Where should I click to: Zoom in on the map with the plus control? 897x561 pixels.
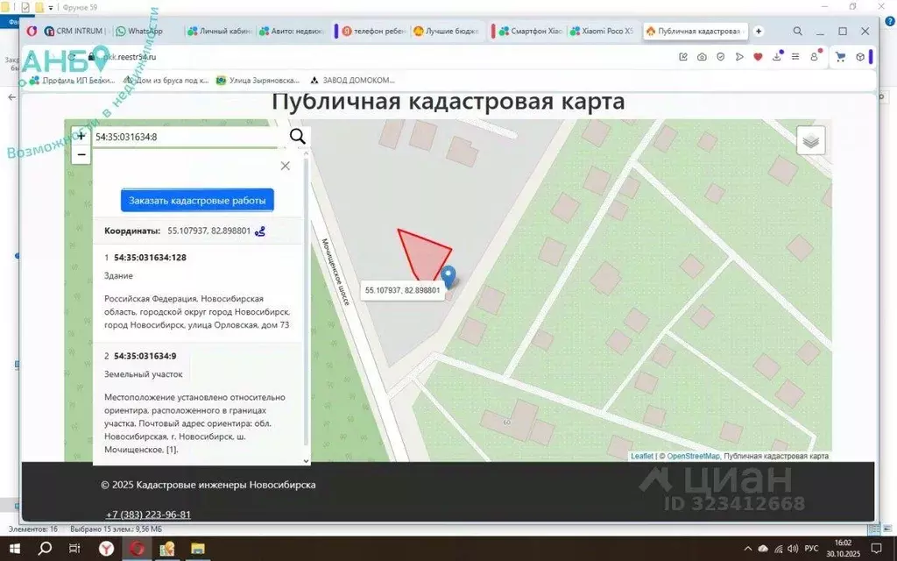tap(81, 135)
